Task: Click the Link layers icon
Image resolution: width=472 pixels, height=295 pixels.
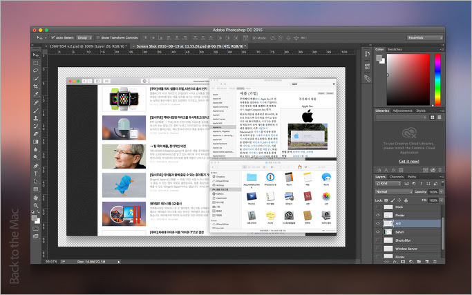Action: 386,262
